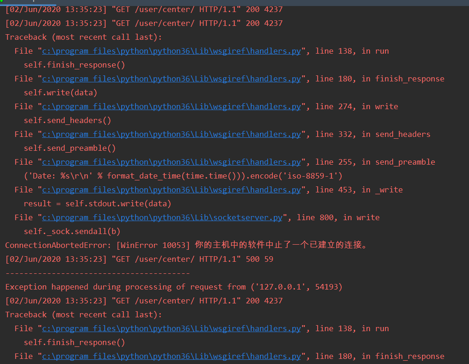Click the self.send_preamble() code line
The height and width of the screenshot is (364, 469).
pos(69,148)
